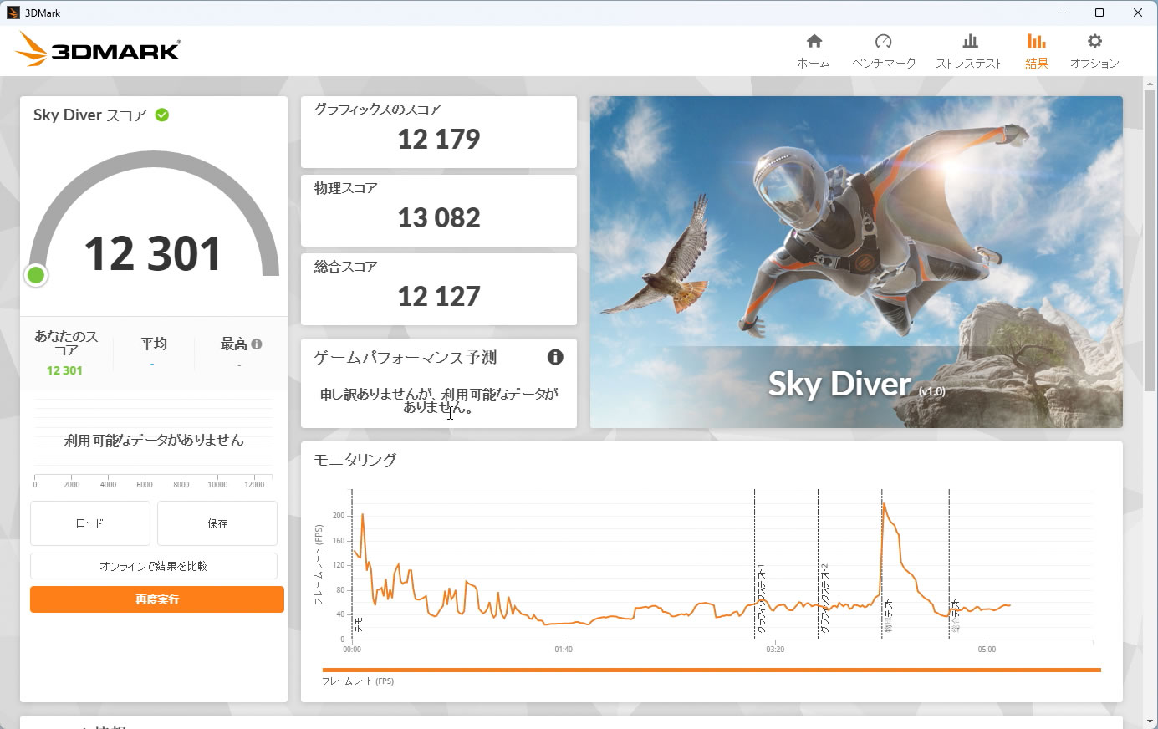Click the グラフィックステスト1 marker in graph

(760, 598)
